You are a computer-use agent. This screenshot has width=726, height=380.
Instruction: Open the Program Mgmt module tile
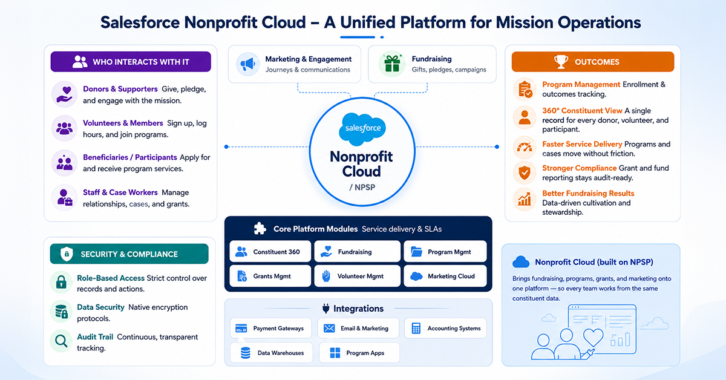click(446, 252)
